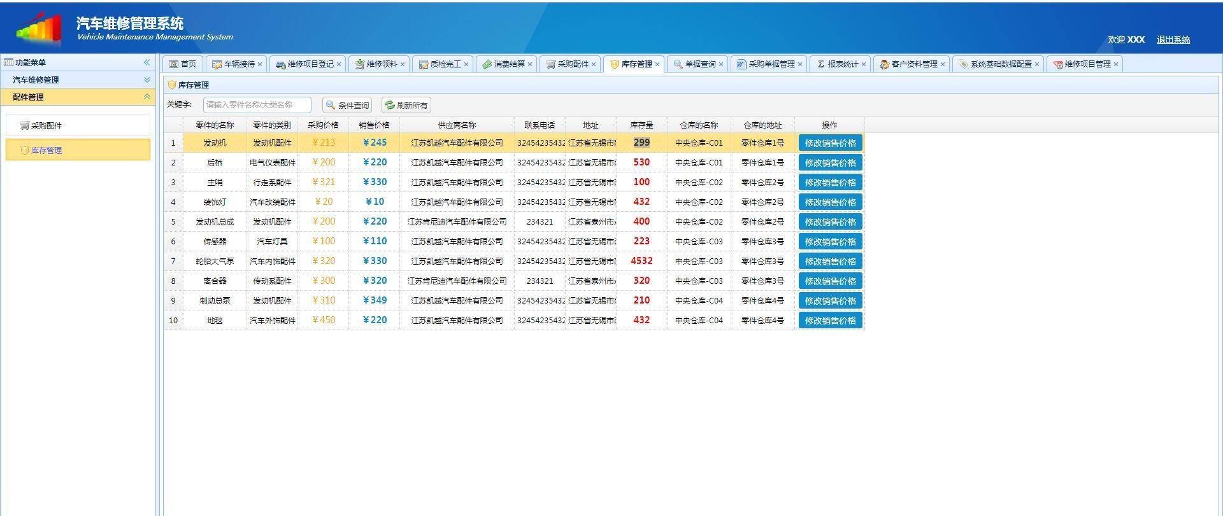Switch to the 客户资料管理 tab

pyautogui.click(x=911, y=64)
